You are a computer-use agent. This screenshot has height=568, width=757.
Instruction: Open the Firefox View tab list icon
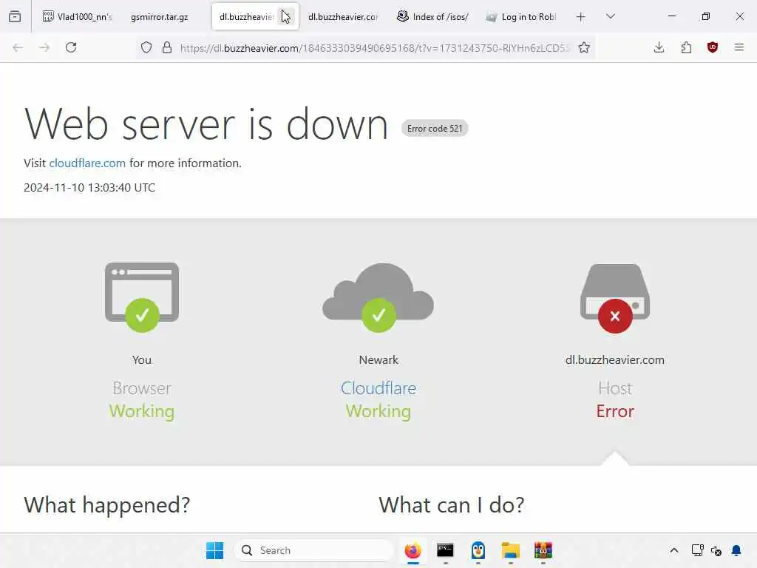(x=15, y=17)
